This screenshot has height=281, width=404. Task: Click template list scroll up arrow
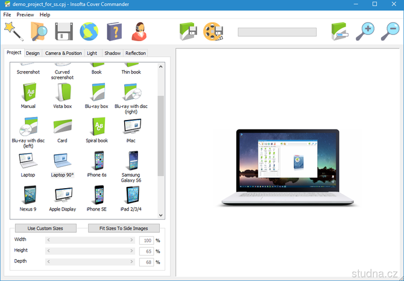pos(161,67)
